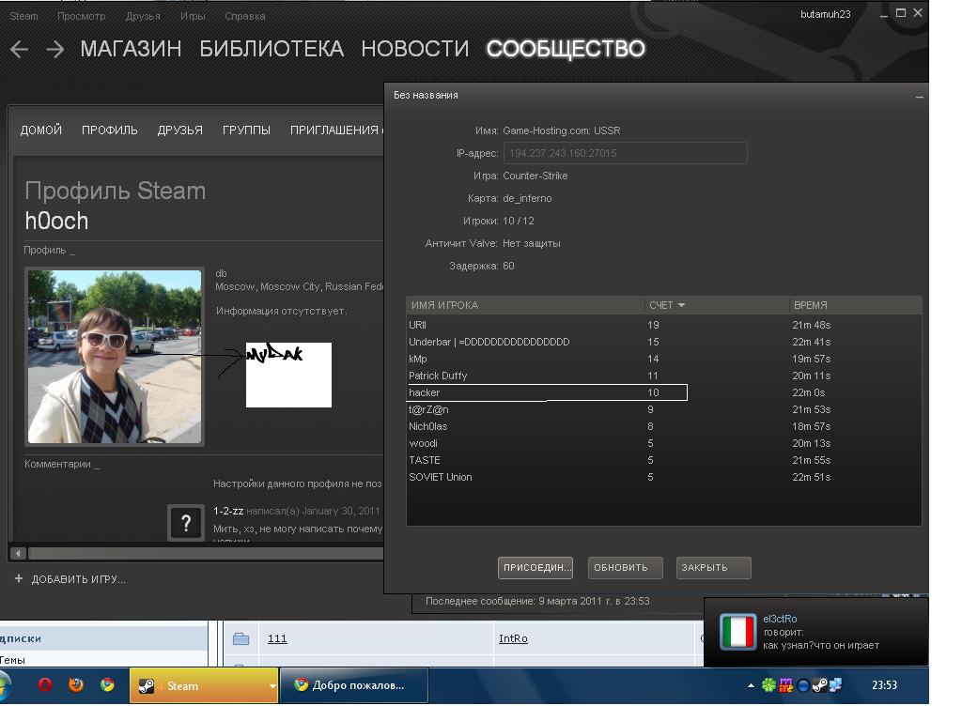
Task: Open the IntRo author link
Action: tap(513, 638)
